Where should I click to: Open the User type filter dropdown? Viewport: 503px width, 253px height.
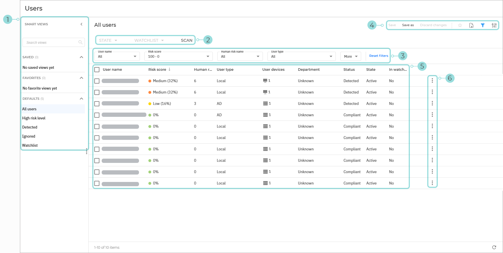pyautogui.click(x=302, y=56)
